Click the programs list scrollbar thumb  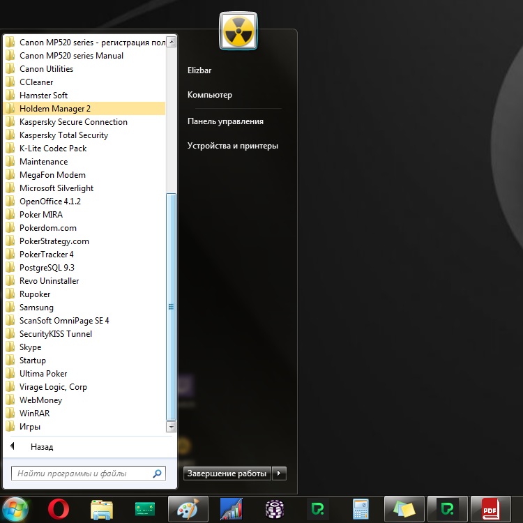[171, 307]
